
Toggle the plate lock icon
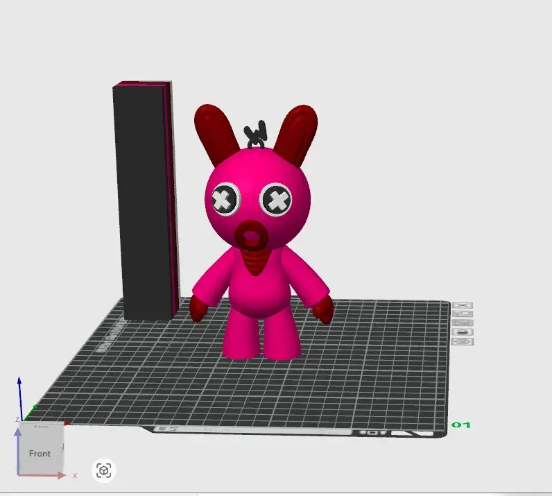point(463,332)
